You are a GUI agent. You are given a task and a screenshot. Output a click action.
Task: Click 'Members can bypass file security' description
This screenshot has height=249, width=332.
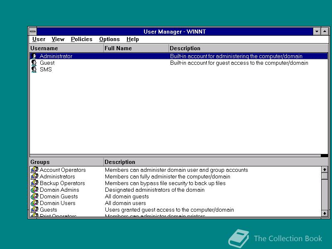tap(165, 183)
